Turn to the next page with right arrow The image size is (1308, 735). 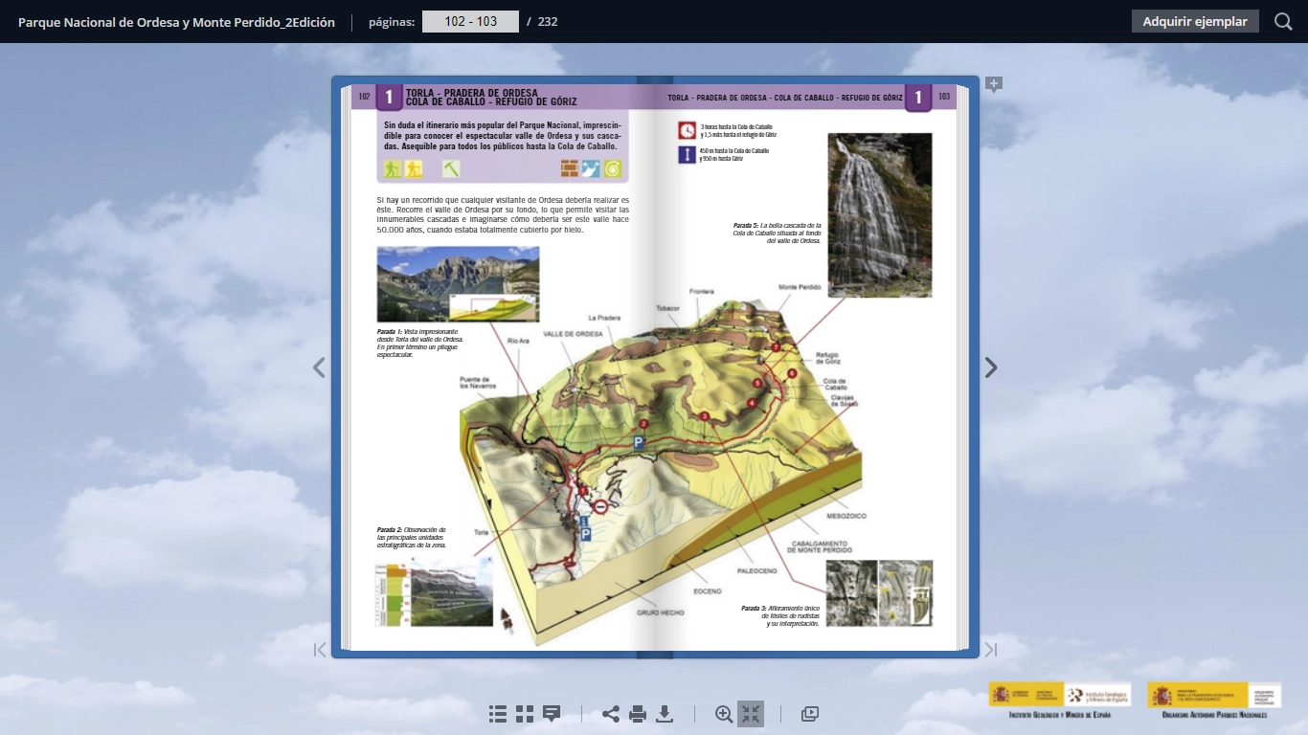click(991, 367)
